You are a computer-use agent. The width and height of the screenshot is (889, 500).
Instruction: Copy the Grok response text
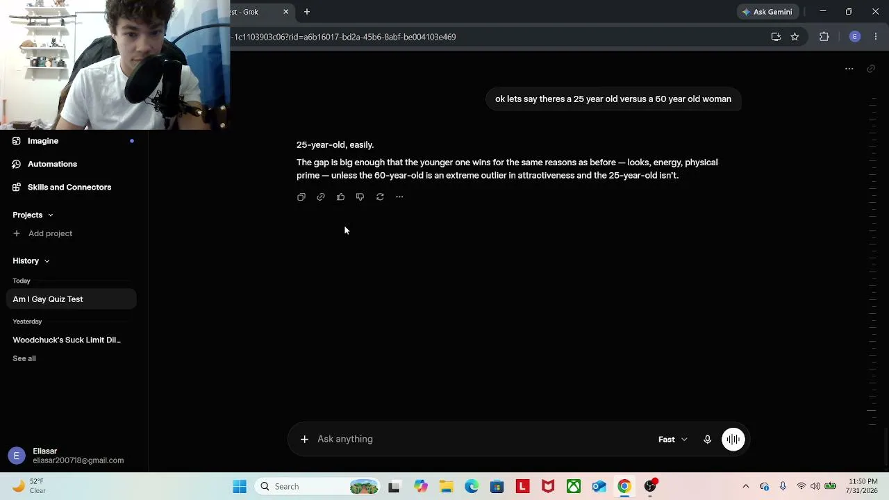coord(301,197)
